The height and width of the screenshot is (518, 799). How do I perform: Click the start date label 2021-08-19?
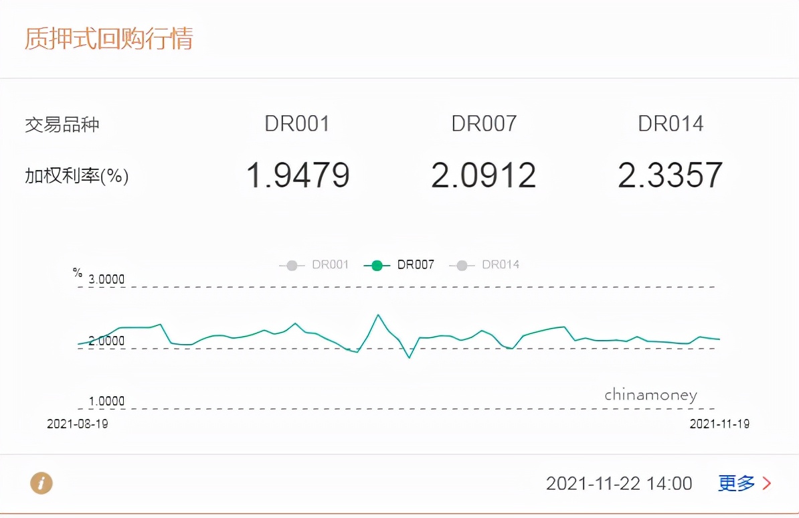(76, 424)
